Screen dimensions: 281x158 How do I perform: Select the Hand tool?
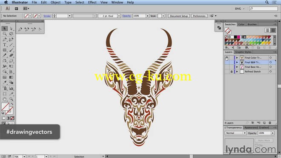point(5,99)
